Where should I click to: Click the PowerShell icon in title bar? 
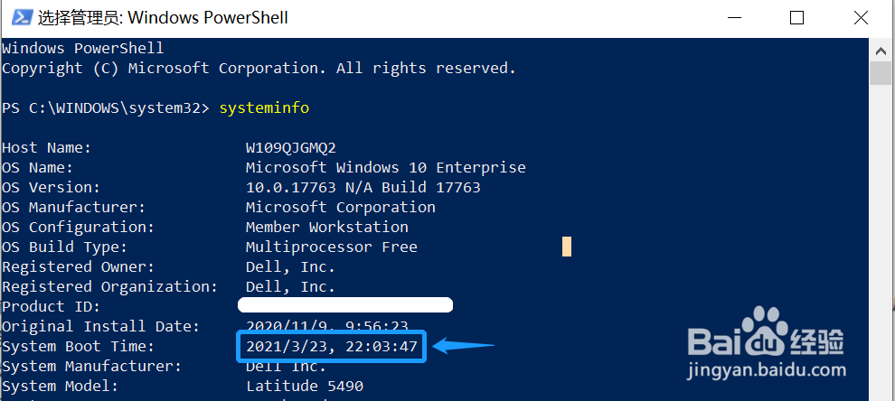point(17,18)
